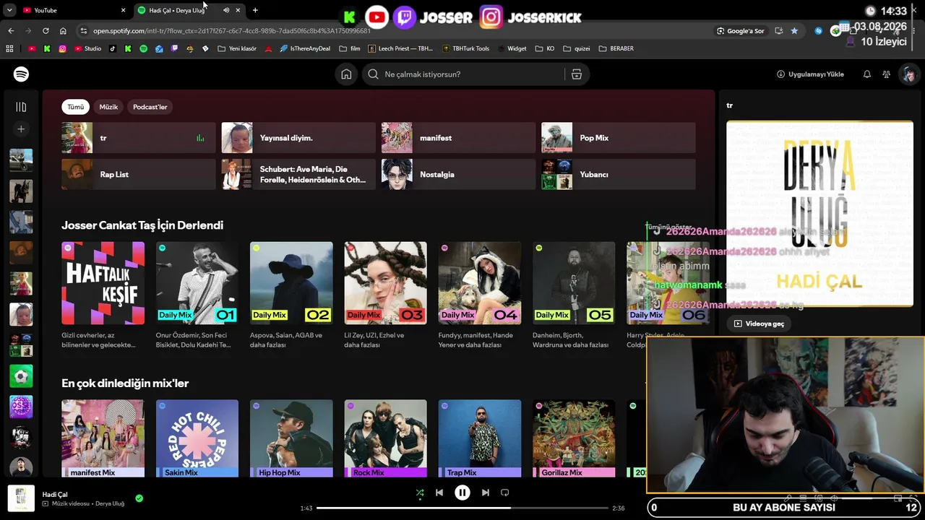Select the Tümü filter chip

[76, 107]
